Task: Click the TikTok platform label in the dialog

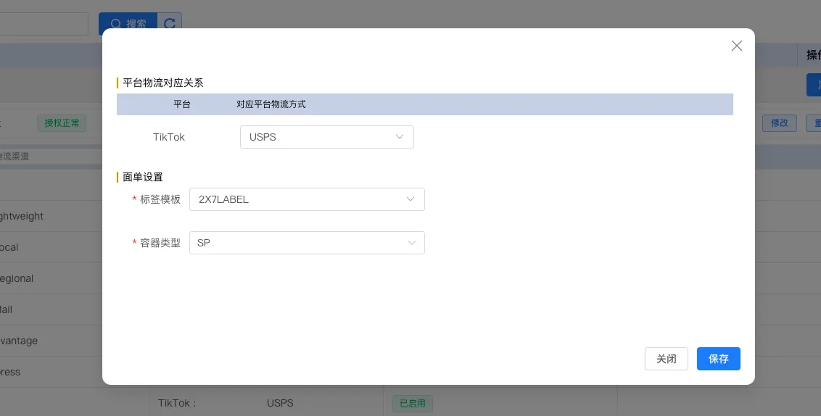Action: coord(168,137)
